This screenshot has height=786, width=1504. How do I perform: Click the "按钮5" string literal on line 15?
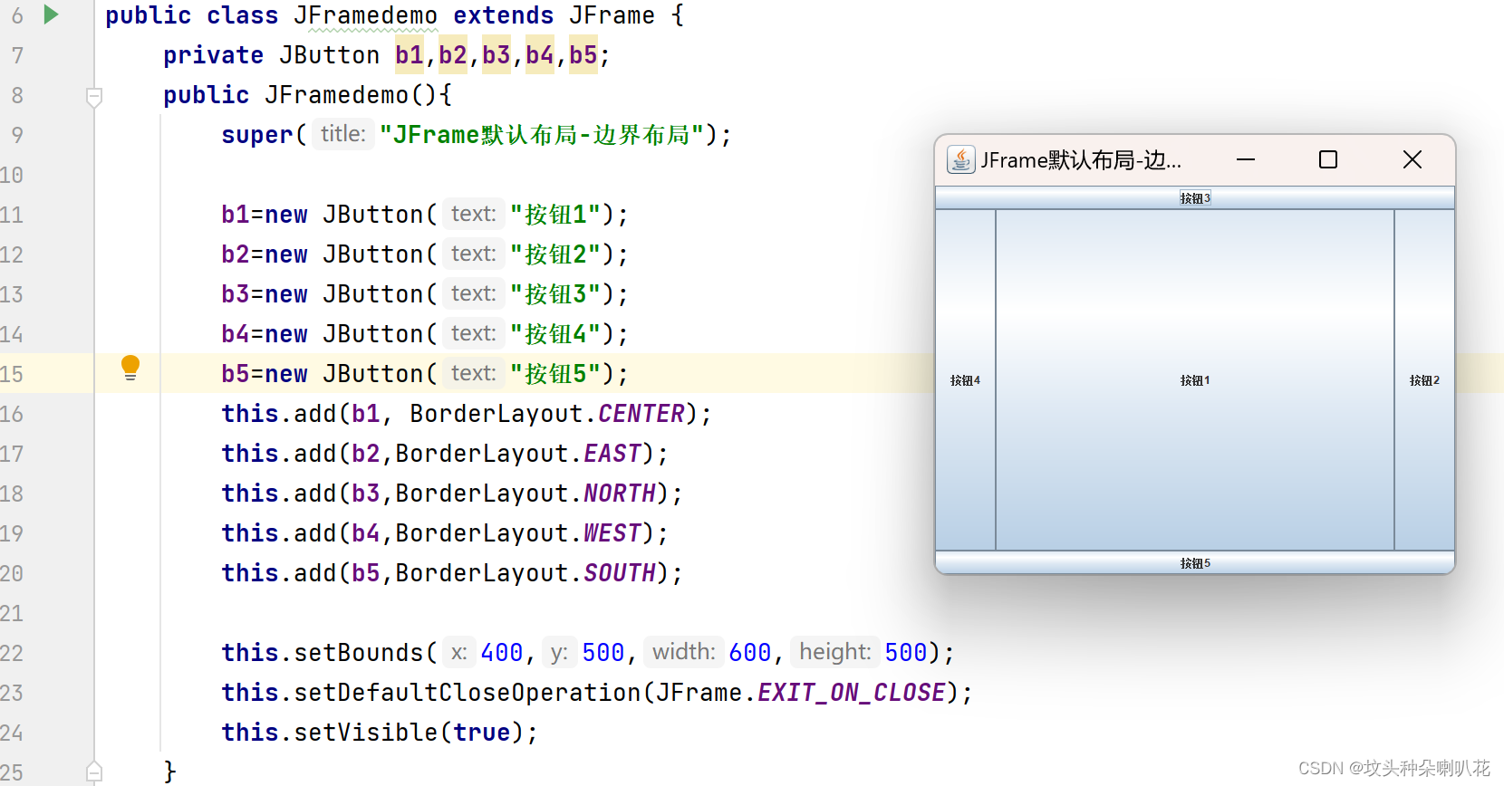(x=555, y=374)
